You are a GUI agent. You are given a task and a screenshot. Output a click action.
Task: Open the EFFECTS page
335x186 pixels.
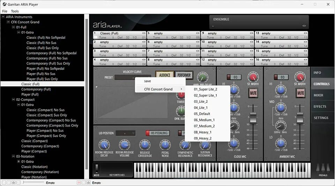pos(323,106)
